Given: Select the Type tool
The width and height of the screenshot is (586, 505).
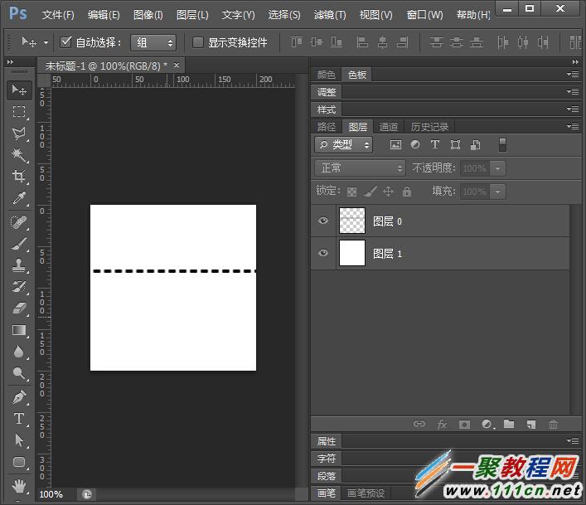Looking at the screenshot, I should [x=19, y=419].
